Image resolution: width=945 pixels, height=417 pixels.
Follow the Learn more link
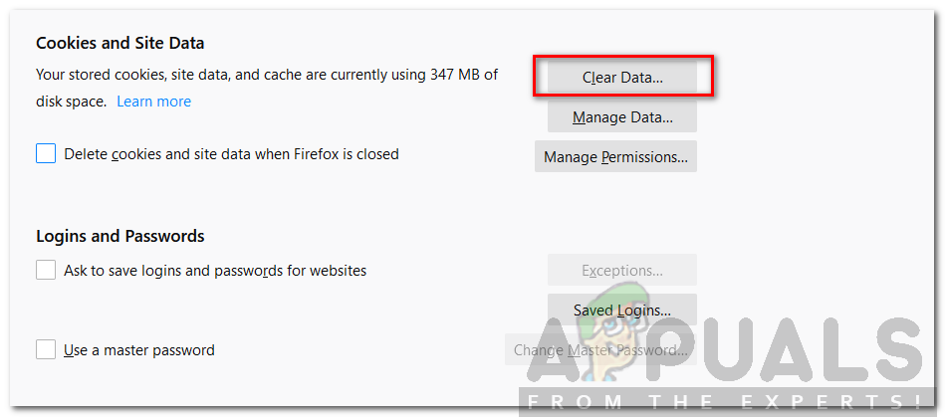(153, 102)
